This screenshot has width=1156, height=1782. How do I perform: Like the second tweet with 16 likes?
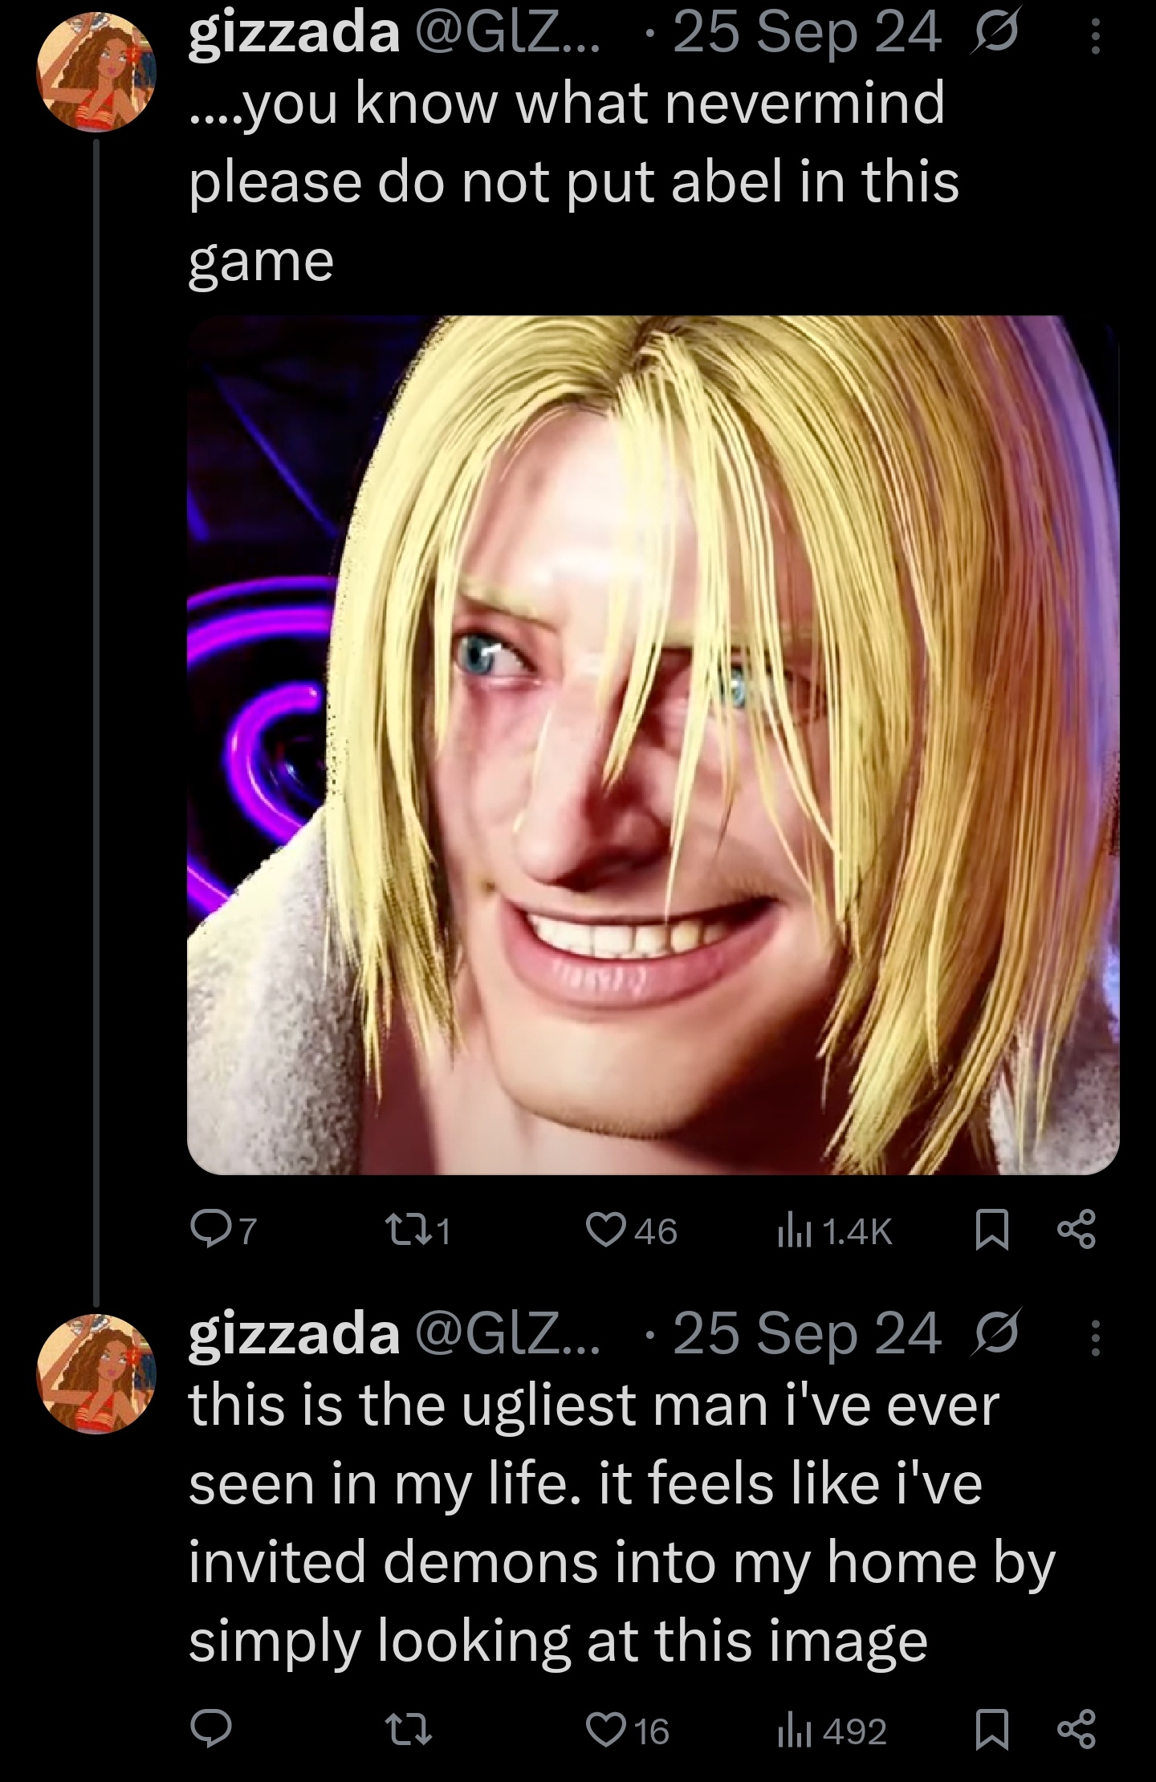(x=627, y=1730)
